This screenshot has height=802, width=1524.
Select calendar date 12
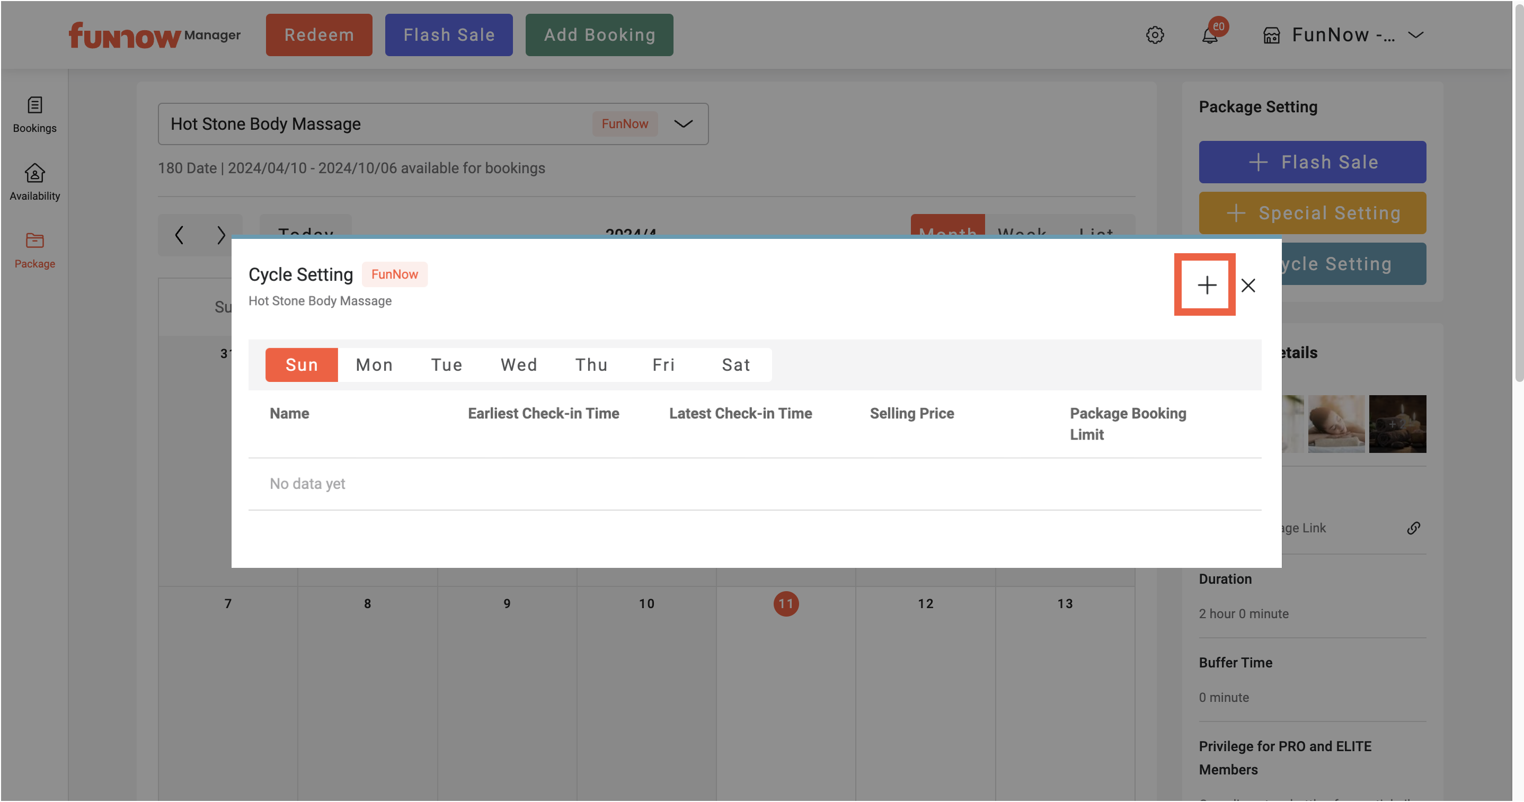[925, 604]
